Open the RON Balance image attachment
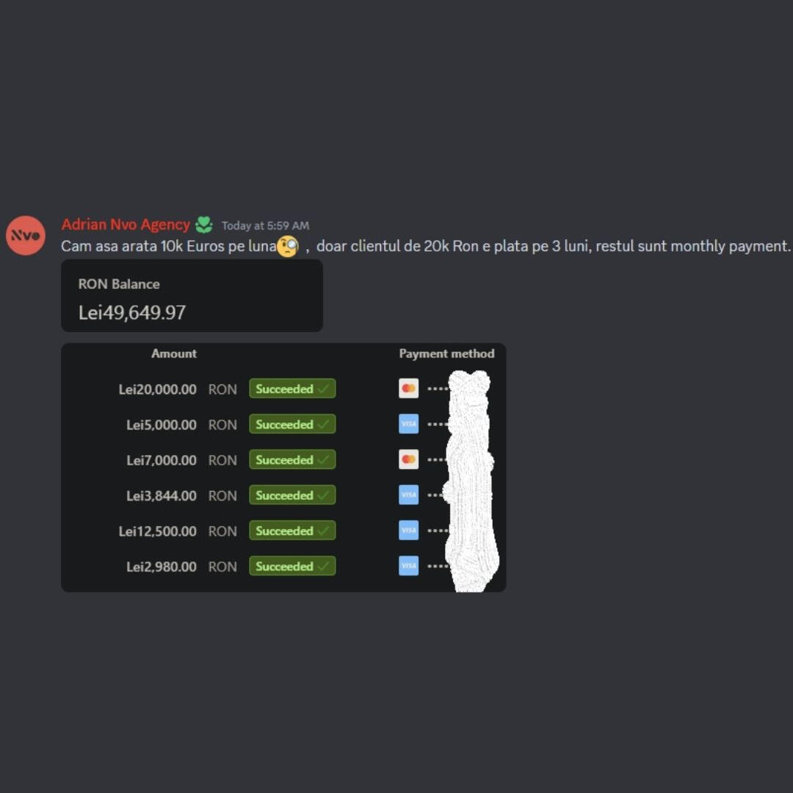Image resolution: width=793 pixels, height=793 pixels. click(192, 295)
